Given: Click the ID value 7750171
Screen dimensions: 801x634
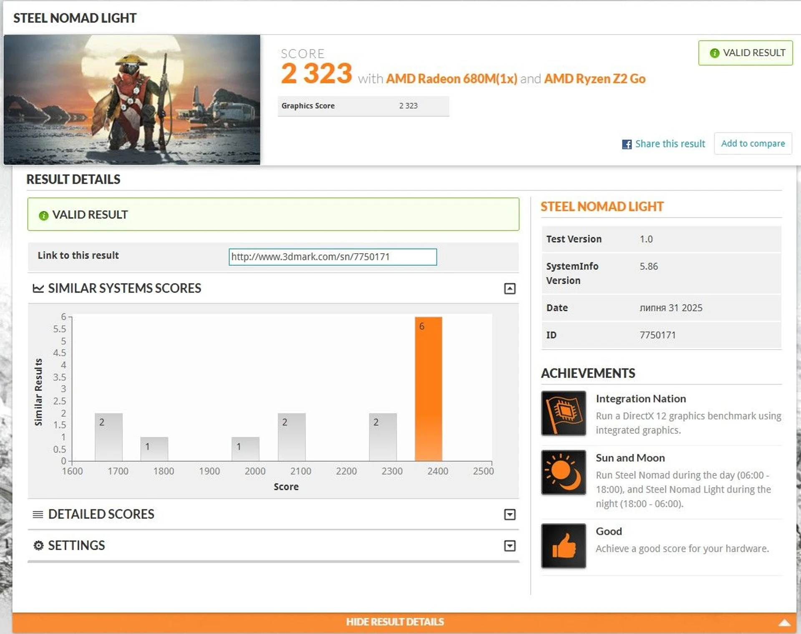Looking at the screenshot, I should click(657, 335).
